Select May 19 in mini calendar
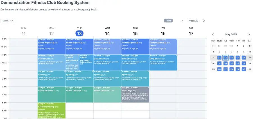253x119 pixels. pos(219,63)
